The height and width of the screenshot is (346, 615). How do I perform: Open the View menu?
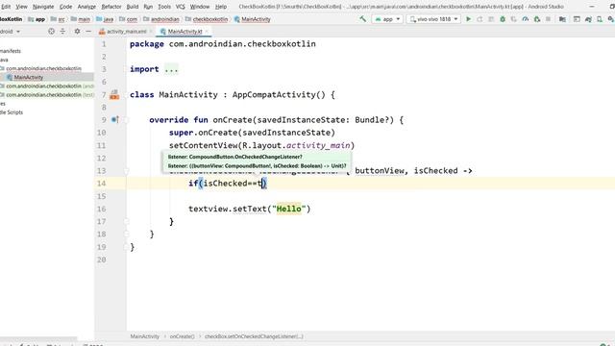(x=21, y=7)
